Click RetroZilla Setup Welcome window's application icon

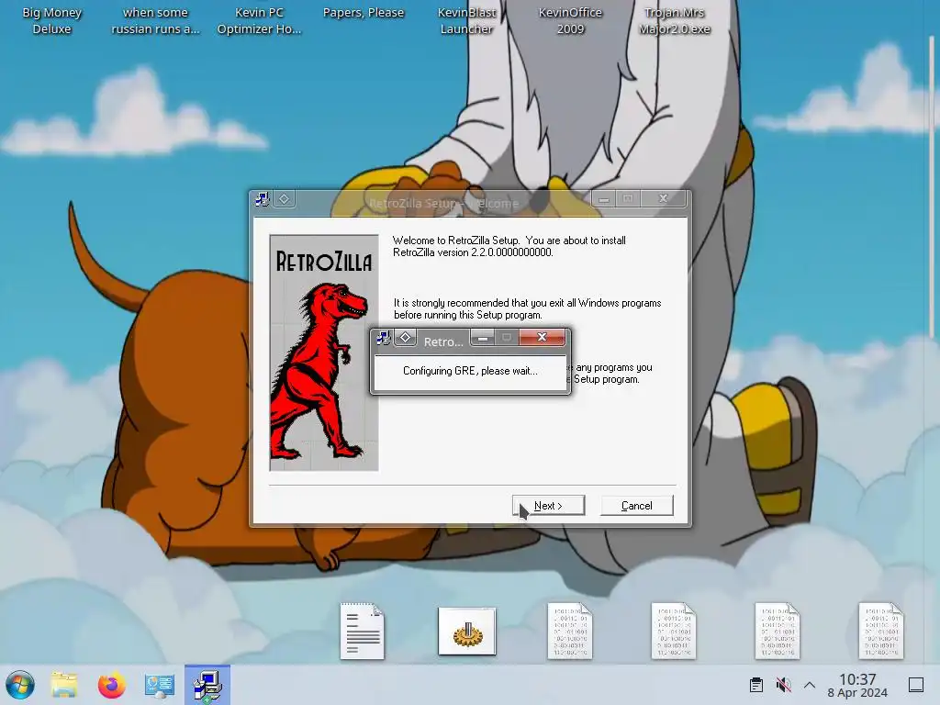(x=262, y=199)
